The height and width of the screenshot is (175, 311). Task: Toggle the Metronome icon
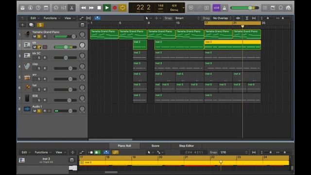[x=225, y=8]
